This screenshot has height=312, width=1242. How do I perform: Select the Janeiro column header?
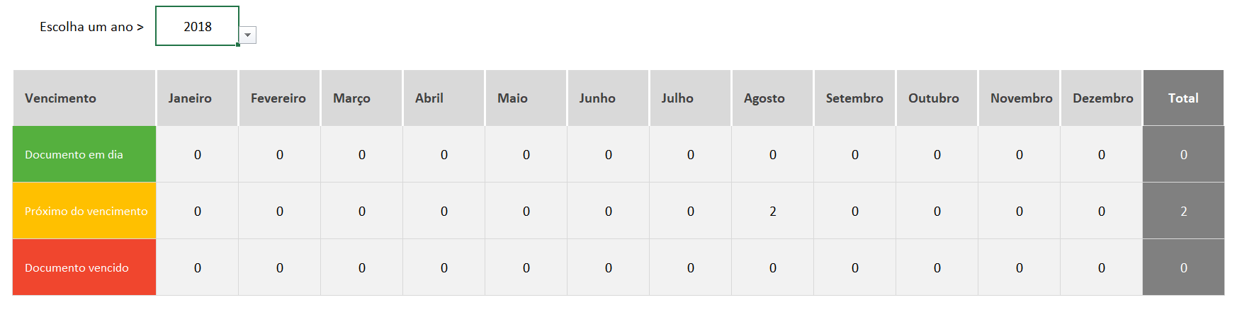(197, 98)
